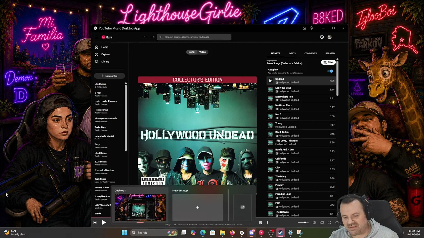Open the ai rock playlist
This screenshot has height=238, width=424.
[109, 94]
